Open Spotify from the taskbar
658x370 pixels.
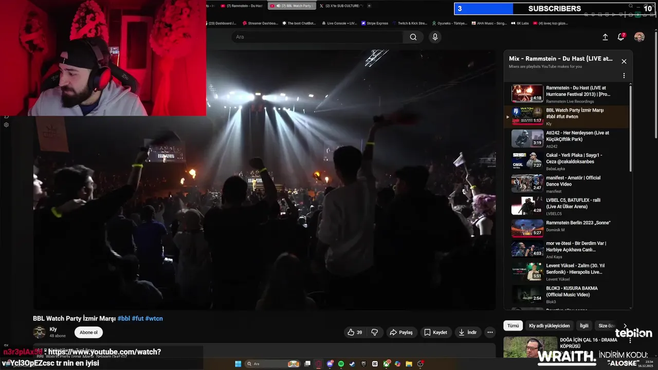tap(341, 364)
